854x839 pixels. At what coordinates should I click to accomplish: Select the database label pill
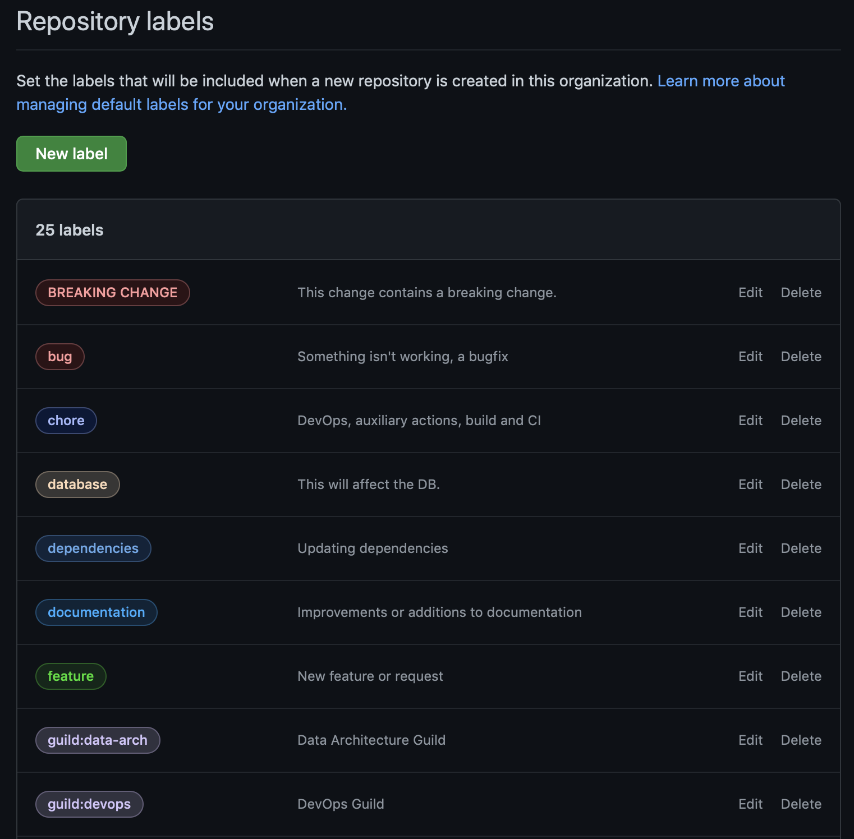pyautogui.click(x=77, y=485)
